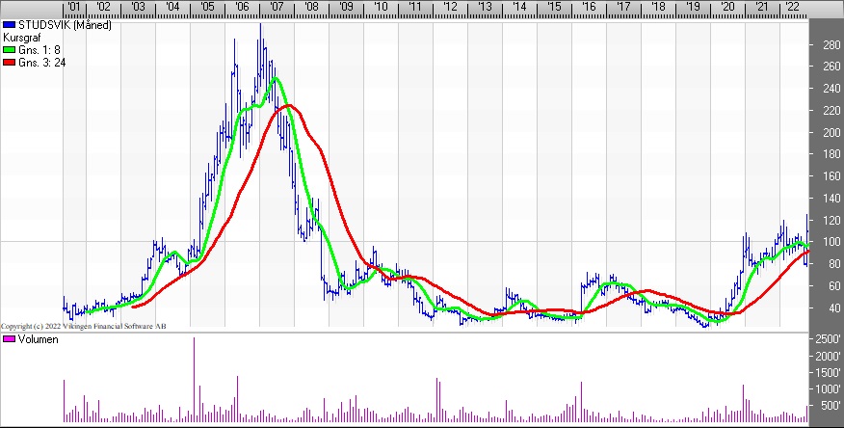Click the '01 year marker on the time axis

[x=71, y=7]
